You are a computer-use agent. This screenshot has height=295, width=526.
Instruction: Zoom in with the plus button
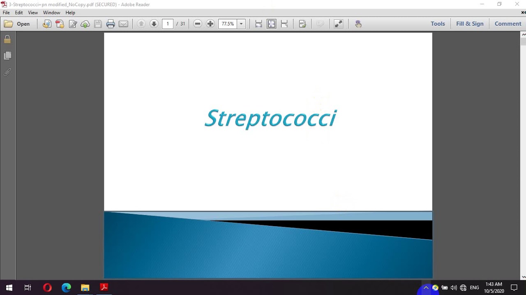[210, 24]
